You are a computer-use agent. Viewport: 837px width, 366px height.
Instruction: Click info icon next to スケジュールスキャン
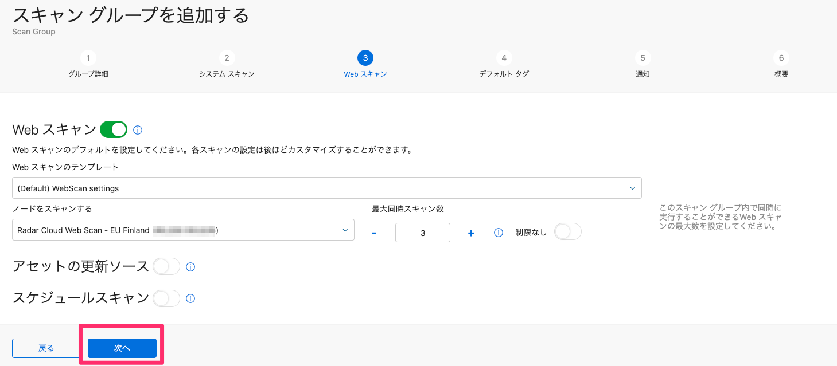pos(191,298)
